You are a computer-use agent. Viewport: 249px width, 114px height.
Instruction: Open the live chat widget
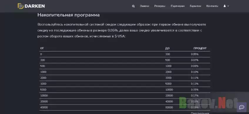tap(242, 107)
